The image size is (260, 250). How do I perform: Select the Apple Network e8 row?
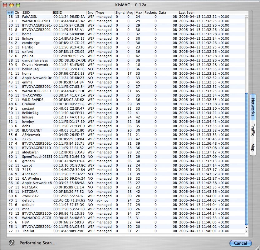[126, 183]
